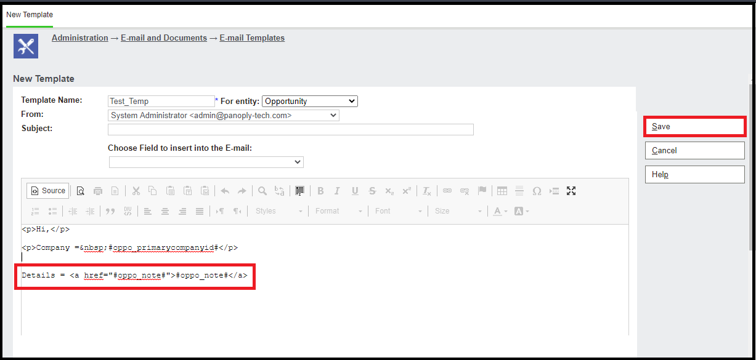The width and height of the screenshot is (756, 360).
Task: Click the Preview document icon
Action: (x=81, y=191)
